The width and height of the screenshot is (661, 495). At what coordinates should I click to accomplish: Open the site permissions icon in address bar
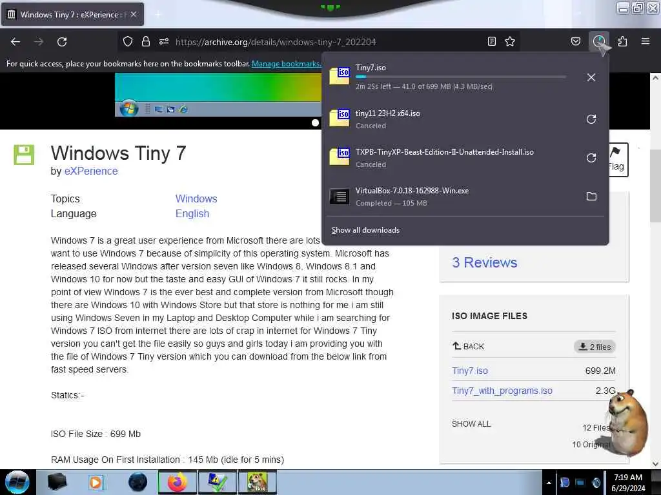click(x=164, y=42)
